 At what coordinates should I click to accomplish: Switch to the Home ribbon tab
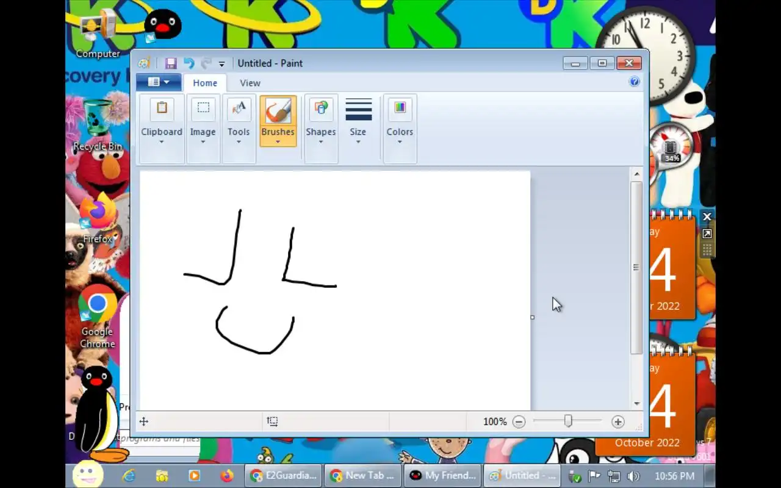205,83
